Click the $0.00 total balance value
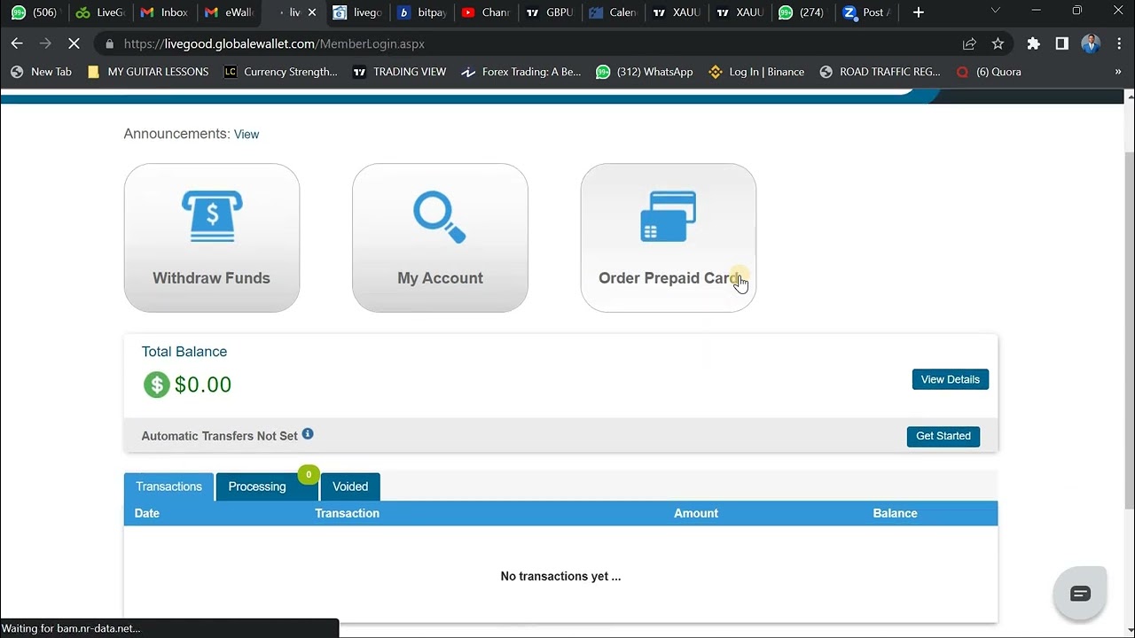The image size is (1135, 638). (x=203, y=385)
